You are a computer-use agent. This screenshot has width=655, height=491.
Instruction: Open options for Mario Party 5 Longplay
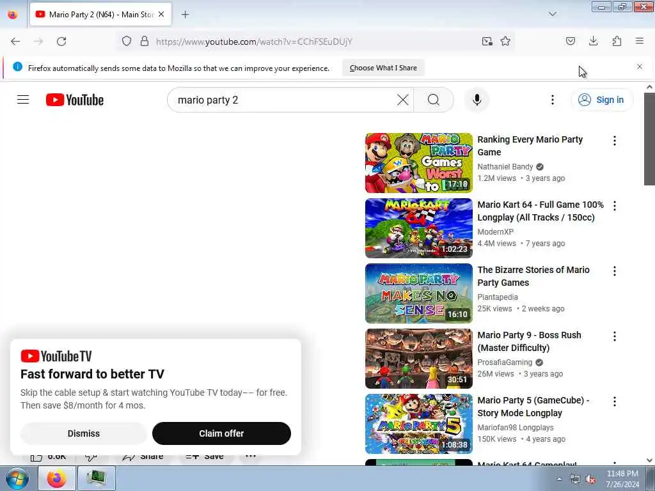point(614,401)
